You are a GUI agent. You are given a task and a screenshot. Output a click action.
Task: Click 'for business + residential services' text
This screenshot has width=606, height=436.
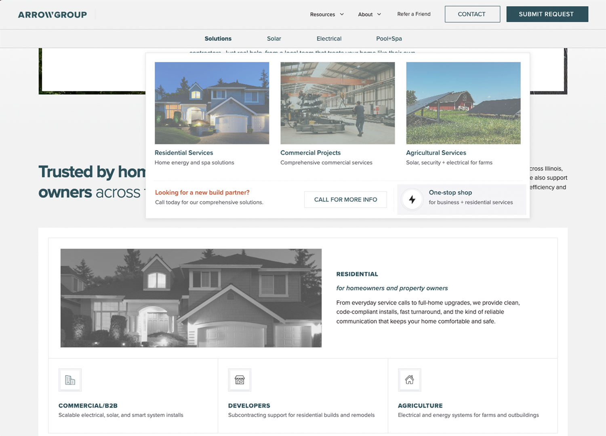tap(471, 202)
